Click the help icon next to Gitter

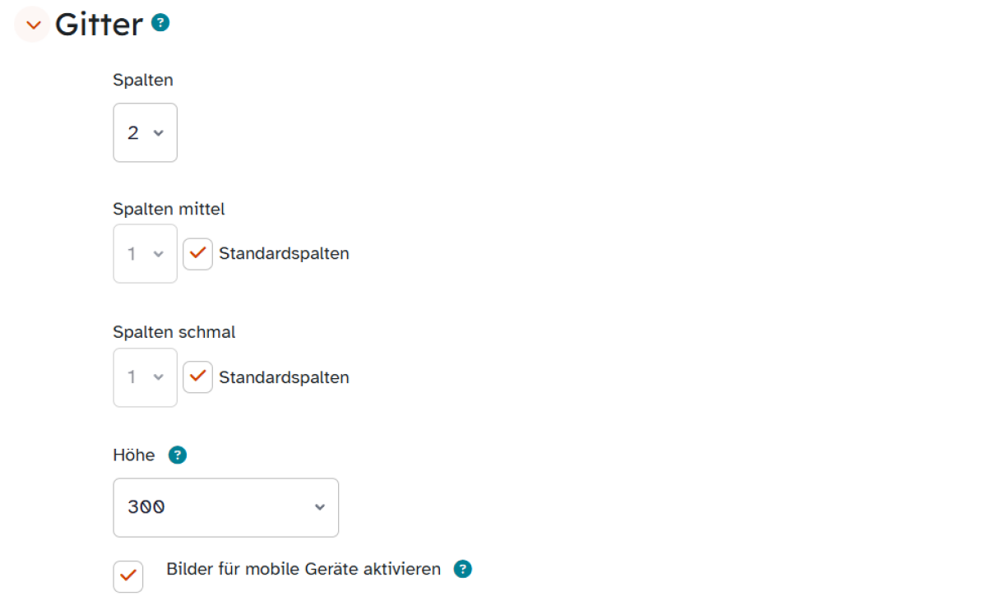(x=160, y=24)
